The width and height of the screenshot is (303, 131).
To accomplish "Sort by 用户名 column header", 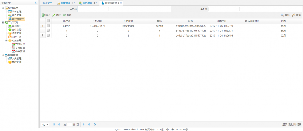I will [67, 21].
